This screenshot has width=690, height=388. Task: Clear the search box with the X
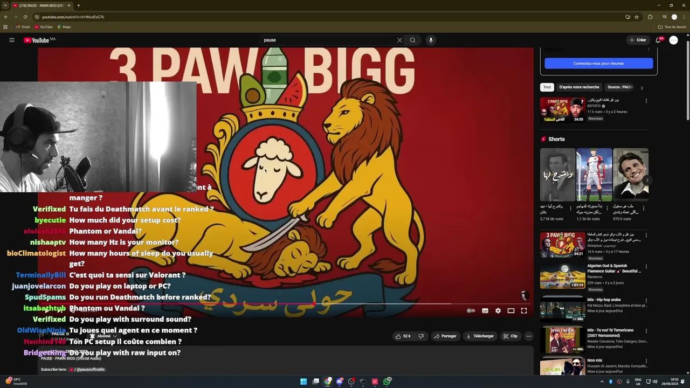399,40
